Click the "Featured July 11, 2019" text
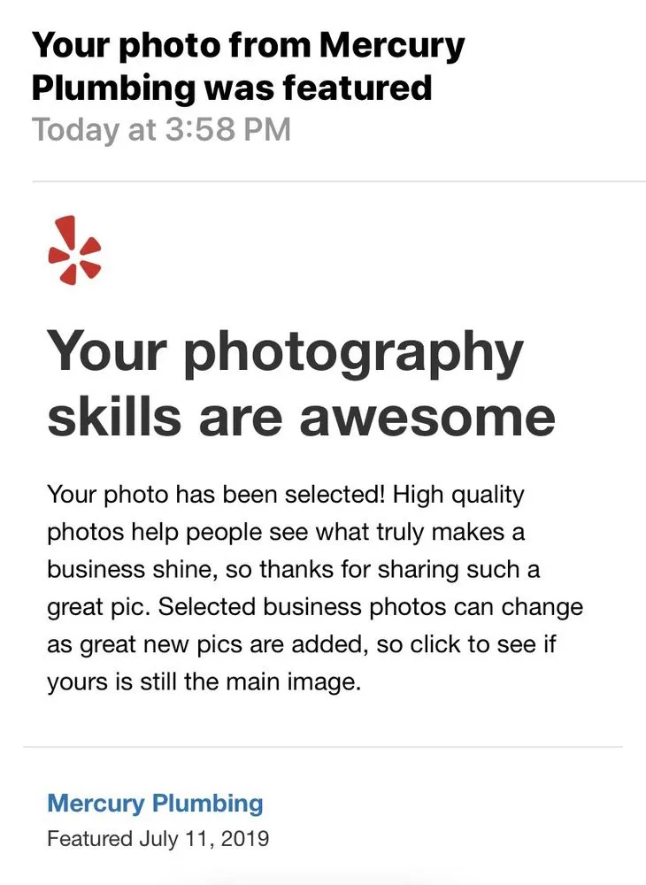 point(158,838)
